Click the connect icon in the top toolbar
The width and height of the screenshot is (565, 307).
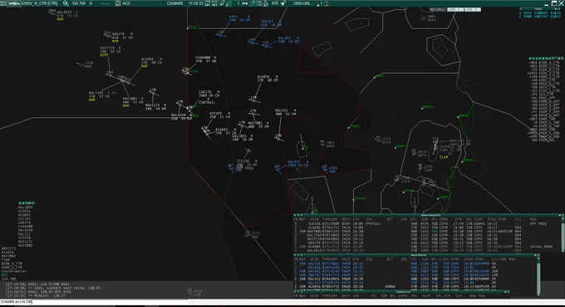pyautogui.click(x=3, y=3)
